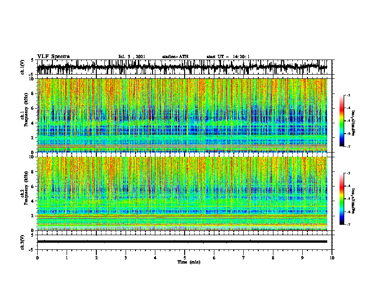Click the "station=ATH" header label

click(x=175, y=57)
